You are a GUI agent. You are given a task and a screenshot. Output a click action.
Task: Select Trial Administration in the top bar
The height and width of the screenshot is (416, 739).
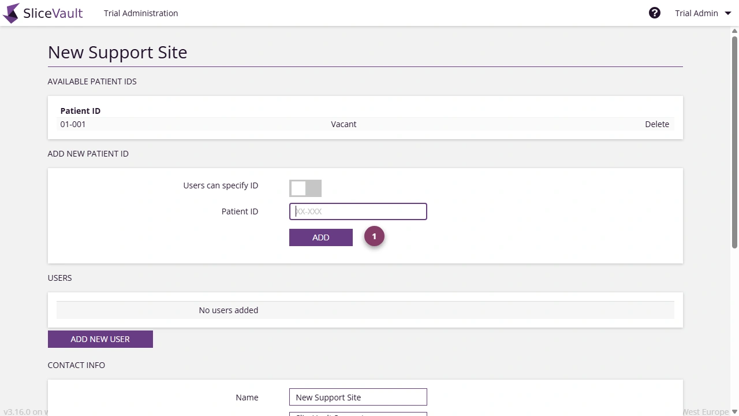pyautogui.click(x=141, y=13)
